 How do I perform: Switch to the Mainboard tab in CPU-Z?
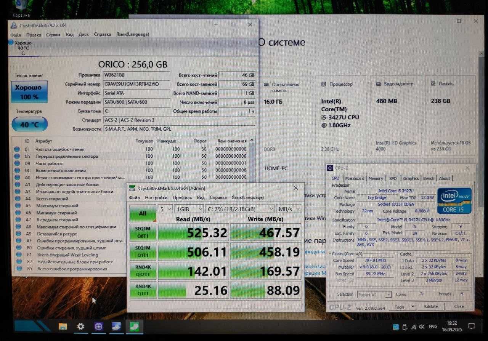[x=355, y=178]
